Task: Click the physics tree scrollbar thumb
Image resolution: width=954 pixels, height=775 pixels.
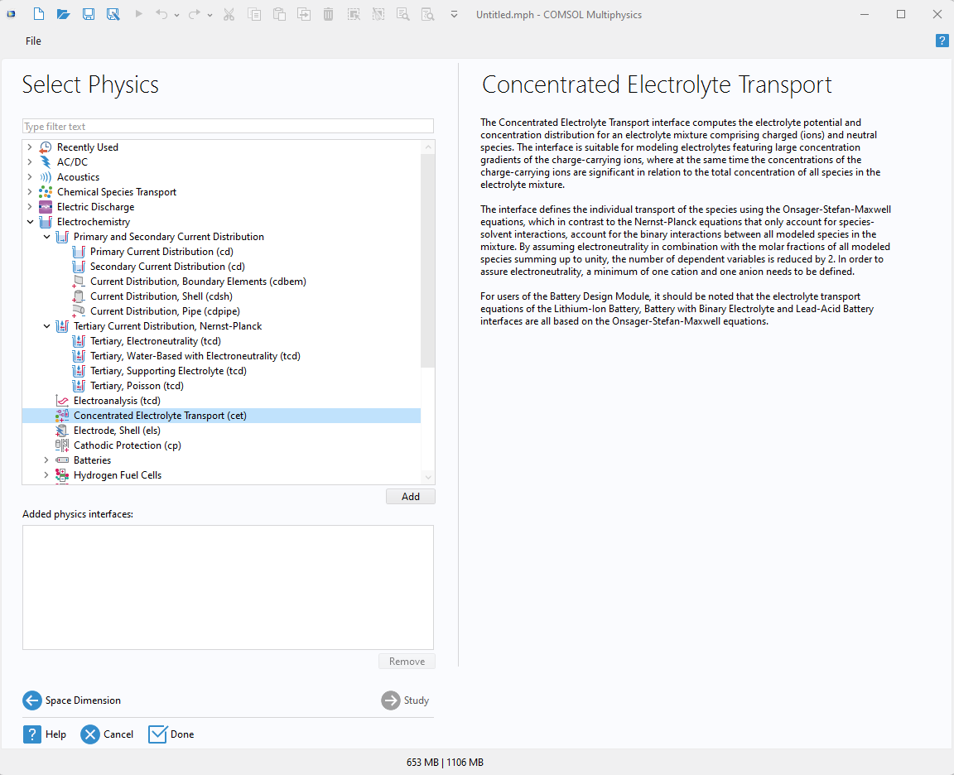Action: 427,261
